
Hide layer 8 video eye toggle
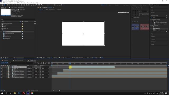[x=1, y=78]
